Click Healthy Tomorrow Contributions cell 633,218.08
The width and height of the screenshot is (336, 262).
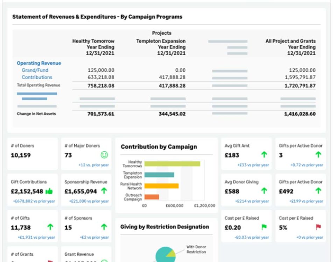[101, 77]
